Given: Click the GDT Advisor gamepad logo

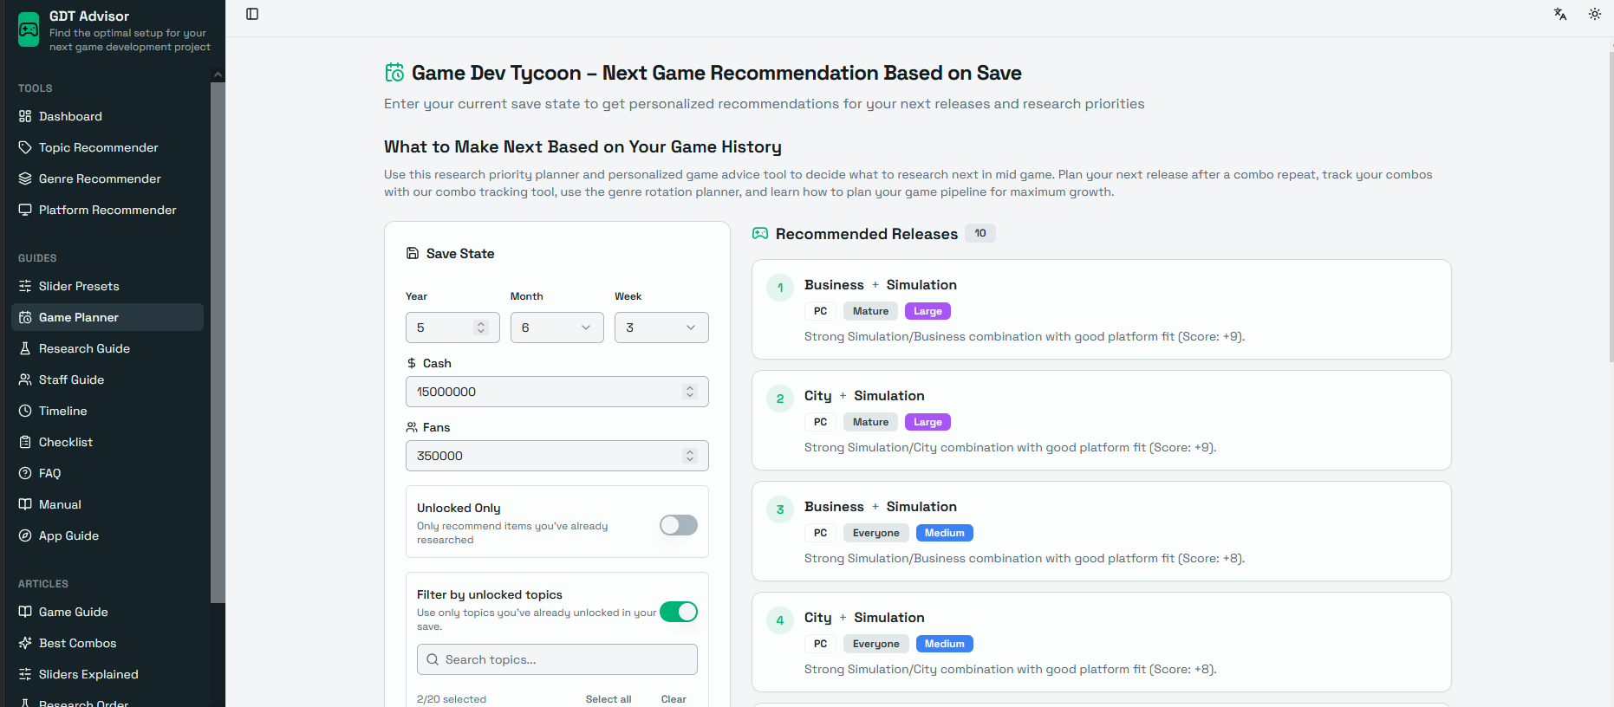Looking at the screenshot, I should (x=29, y=29).
